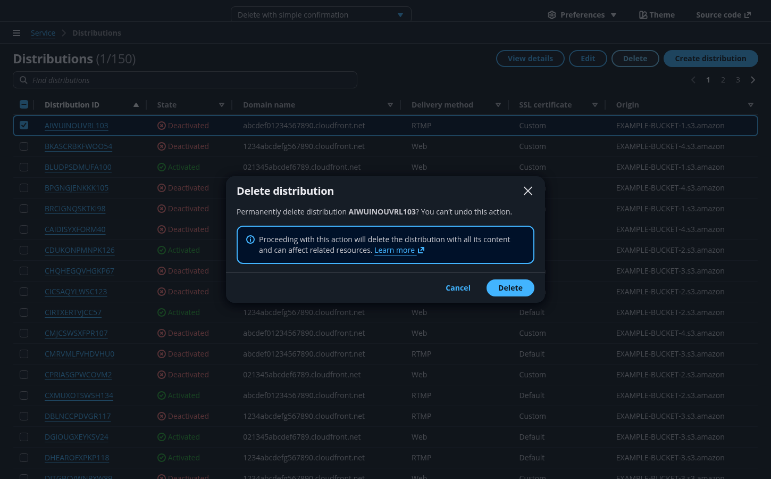Expand the State column sort arrow
Image resolution: width=771 pixels, height=479 pixels.
222,105
